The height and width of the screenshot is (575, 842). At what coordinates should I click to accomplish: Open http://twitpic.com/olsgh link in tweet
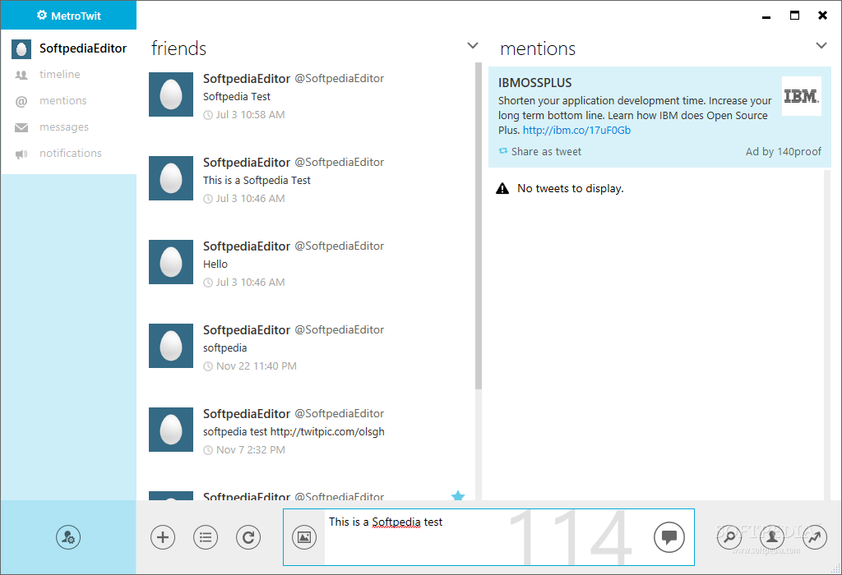click(x=327, y=431)
